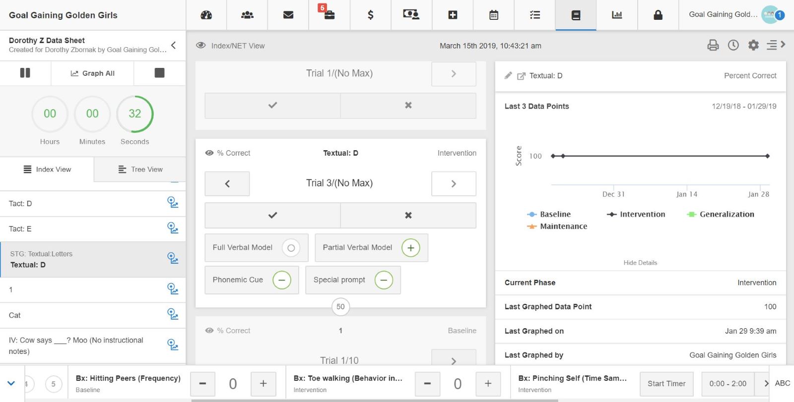Switch to the Index View tab
Viewport: 794px width, 402px height.
(x=47, y=170)
